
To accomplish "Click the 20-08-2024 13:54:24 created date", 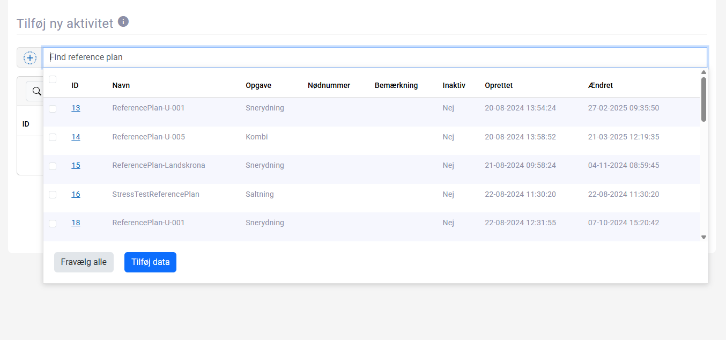I will tap(520, 108).
